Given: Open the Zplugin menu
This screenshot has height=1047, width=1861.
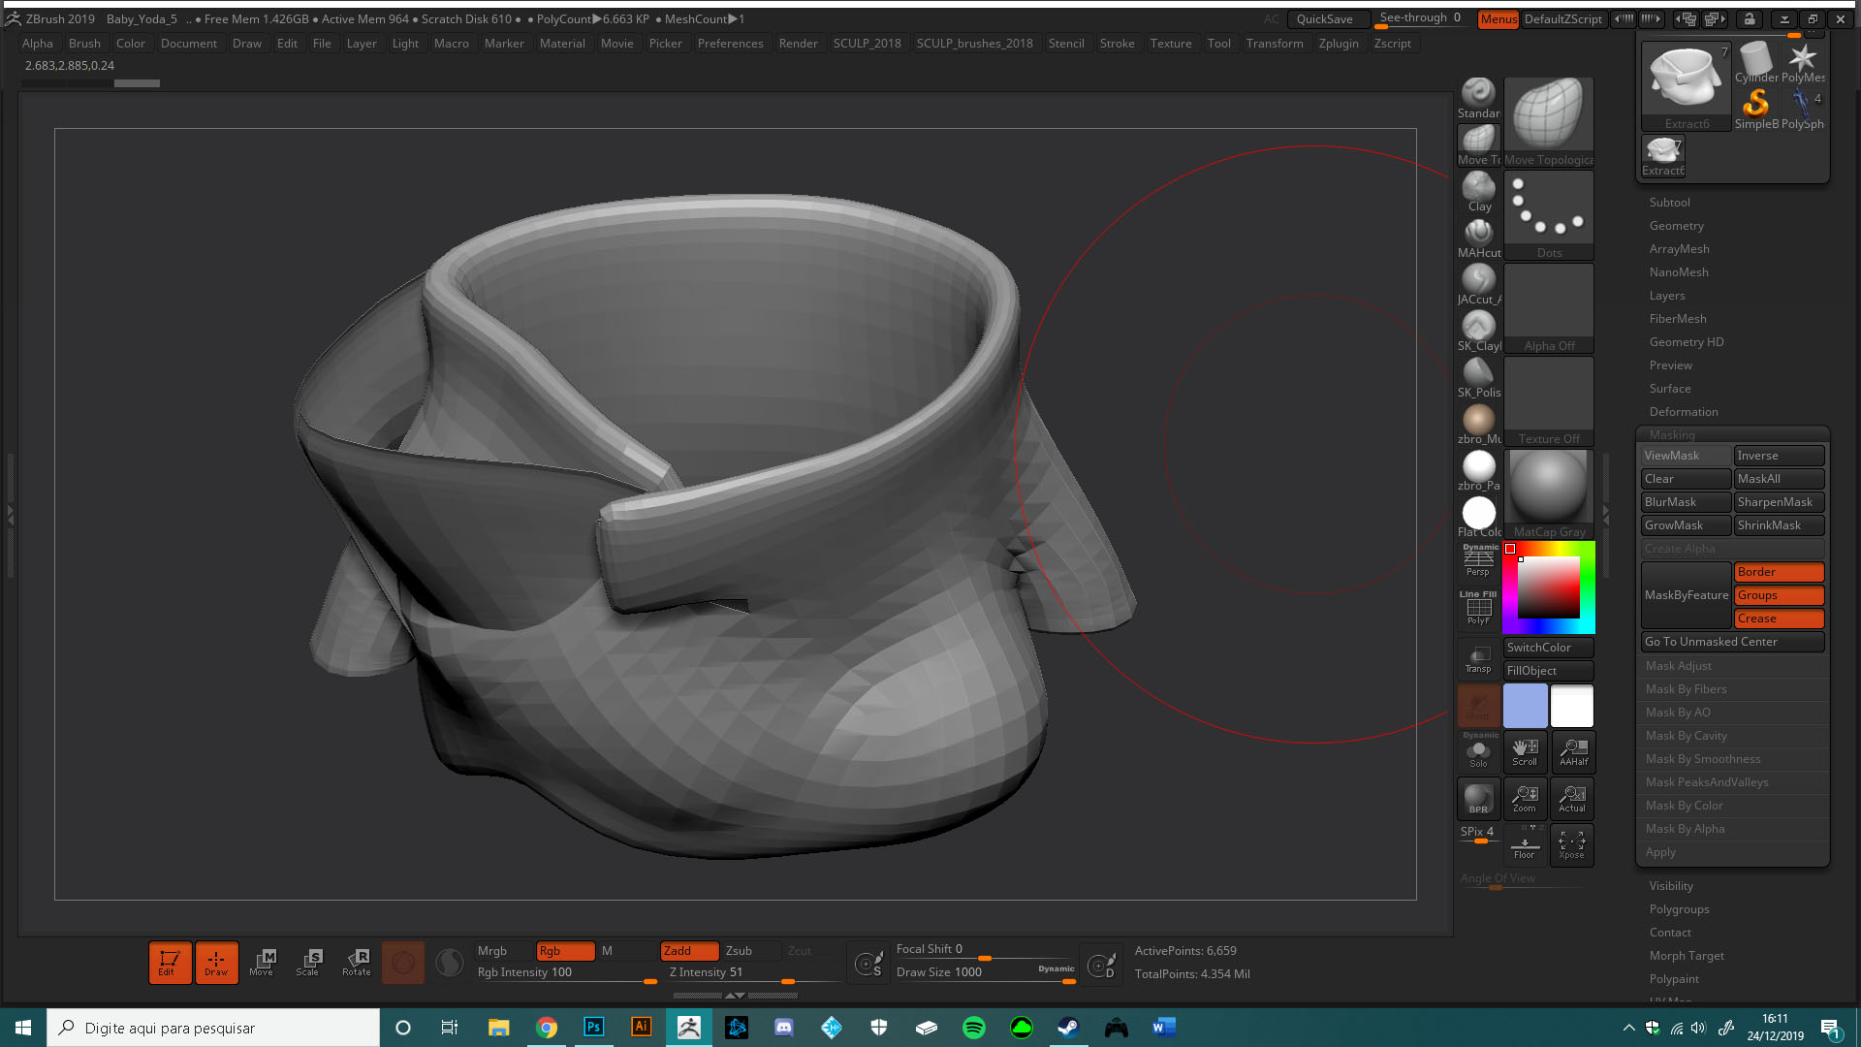Looking at the screenshot, I should coord(1339,43).
